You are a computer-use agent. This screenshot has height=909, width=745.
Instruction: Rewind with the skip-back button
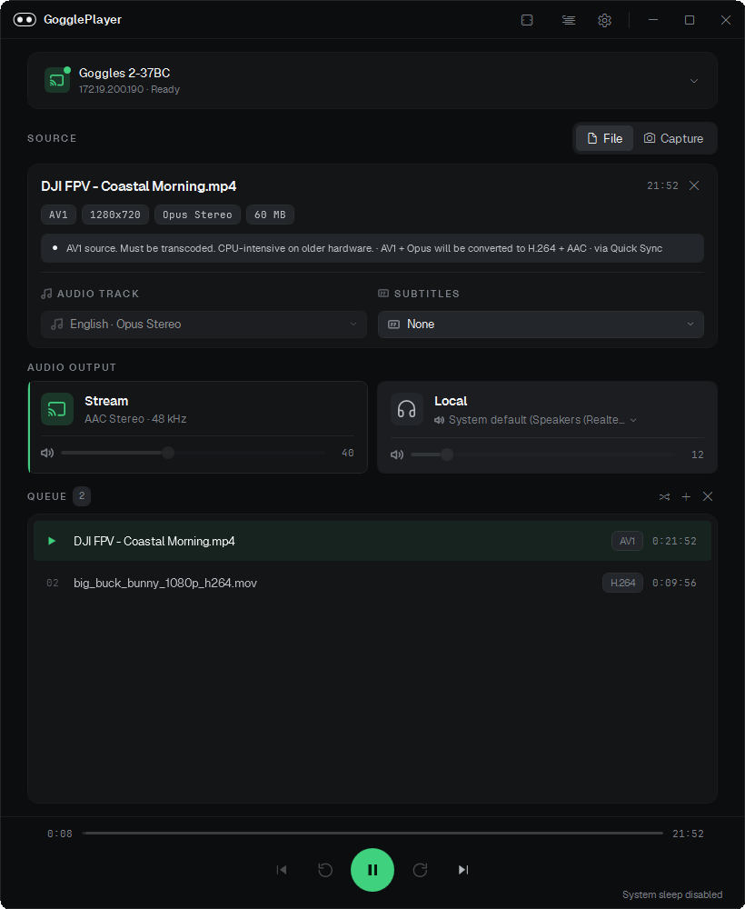point(325,870)
